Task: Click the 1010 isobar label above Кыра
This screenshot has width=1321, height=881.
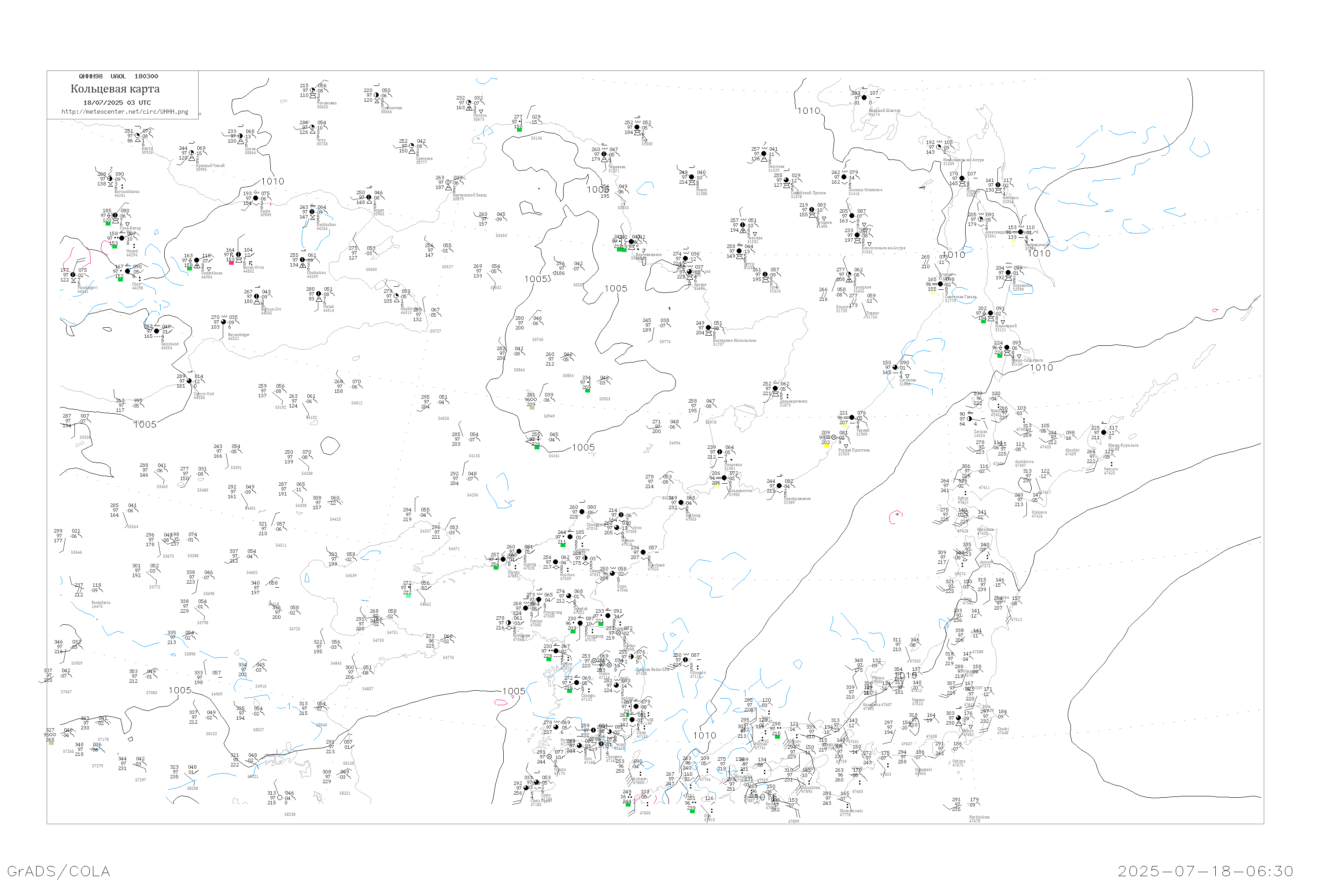Action: tap(273, 181)
